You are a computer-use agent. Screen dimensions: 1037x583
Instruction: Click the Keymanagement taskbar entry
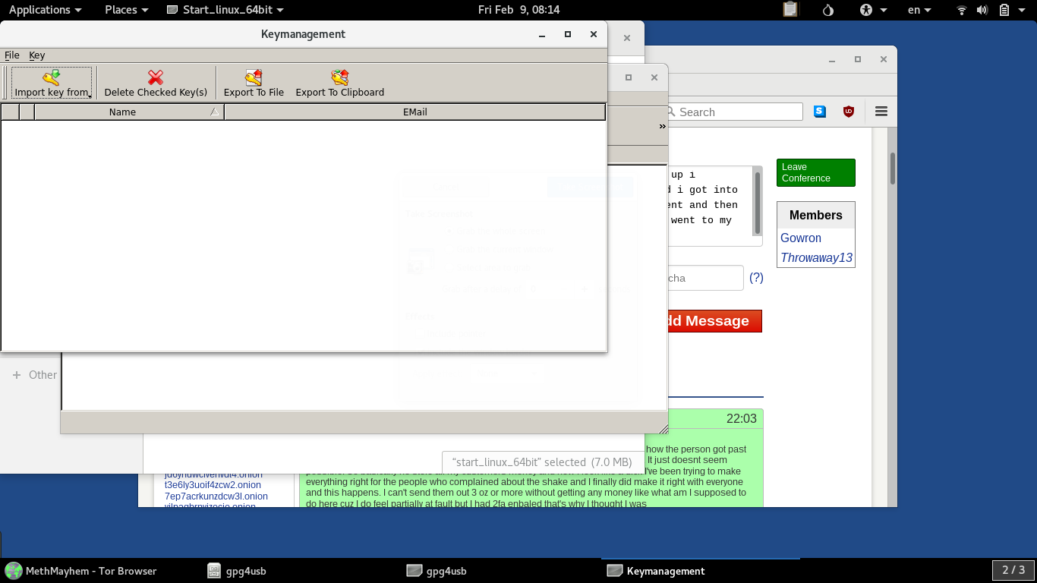(x=657, y=571)
